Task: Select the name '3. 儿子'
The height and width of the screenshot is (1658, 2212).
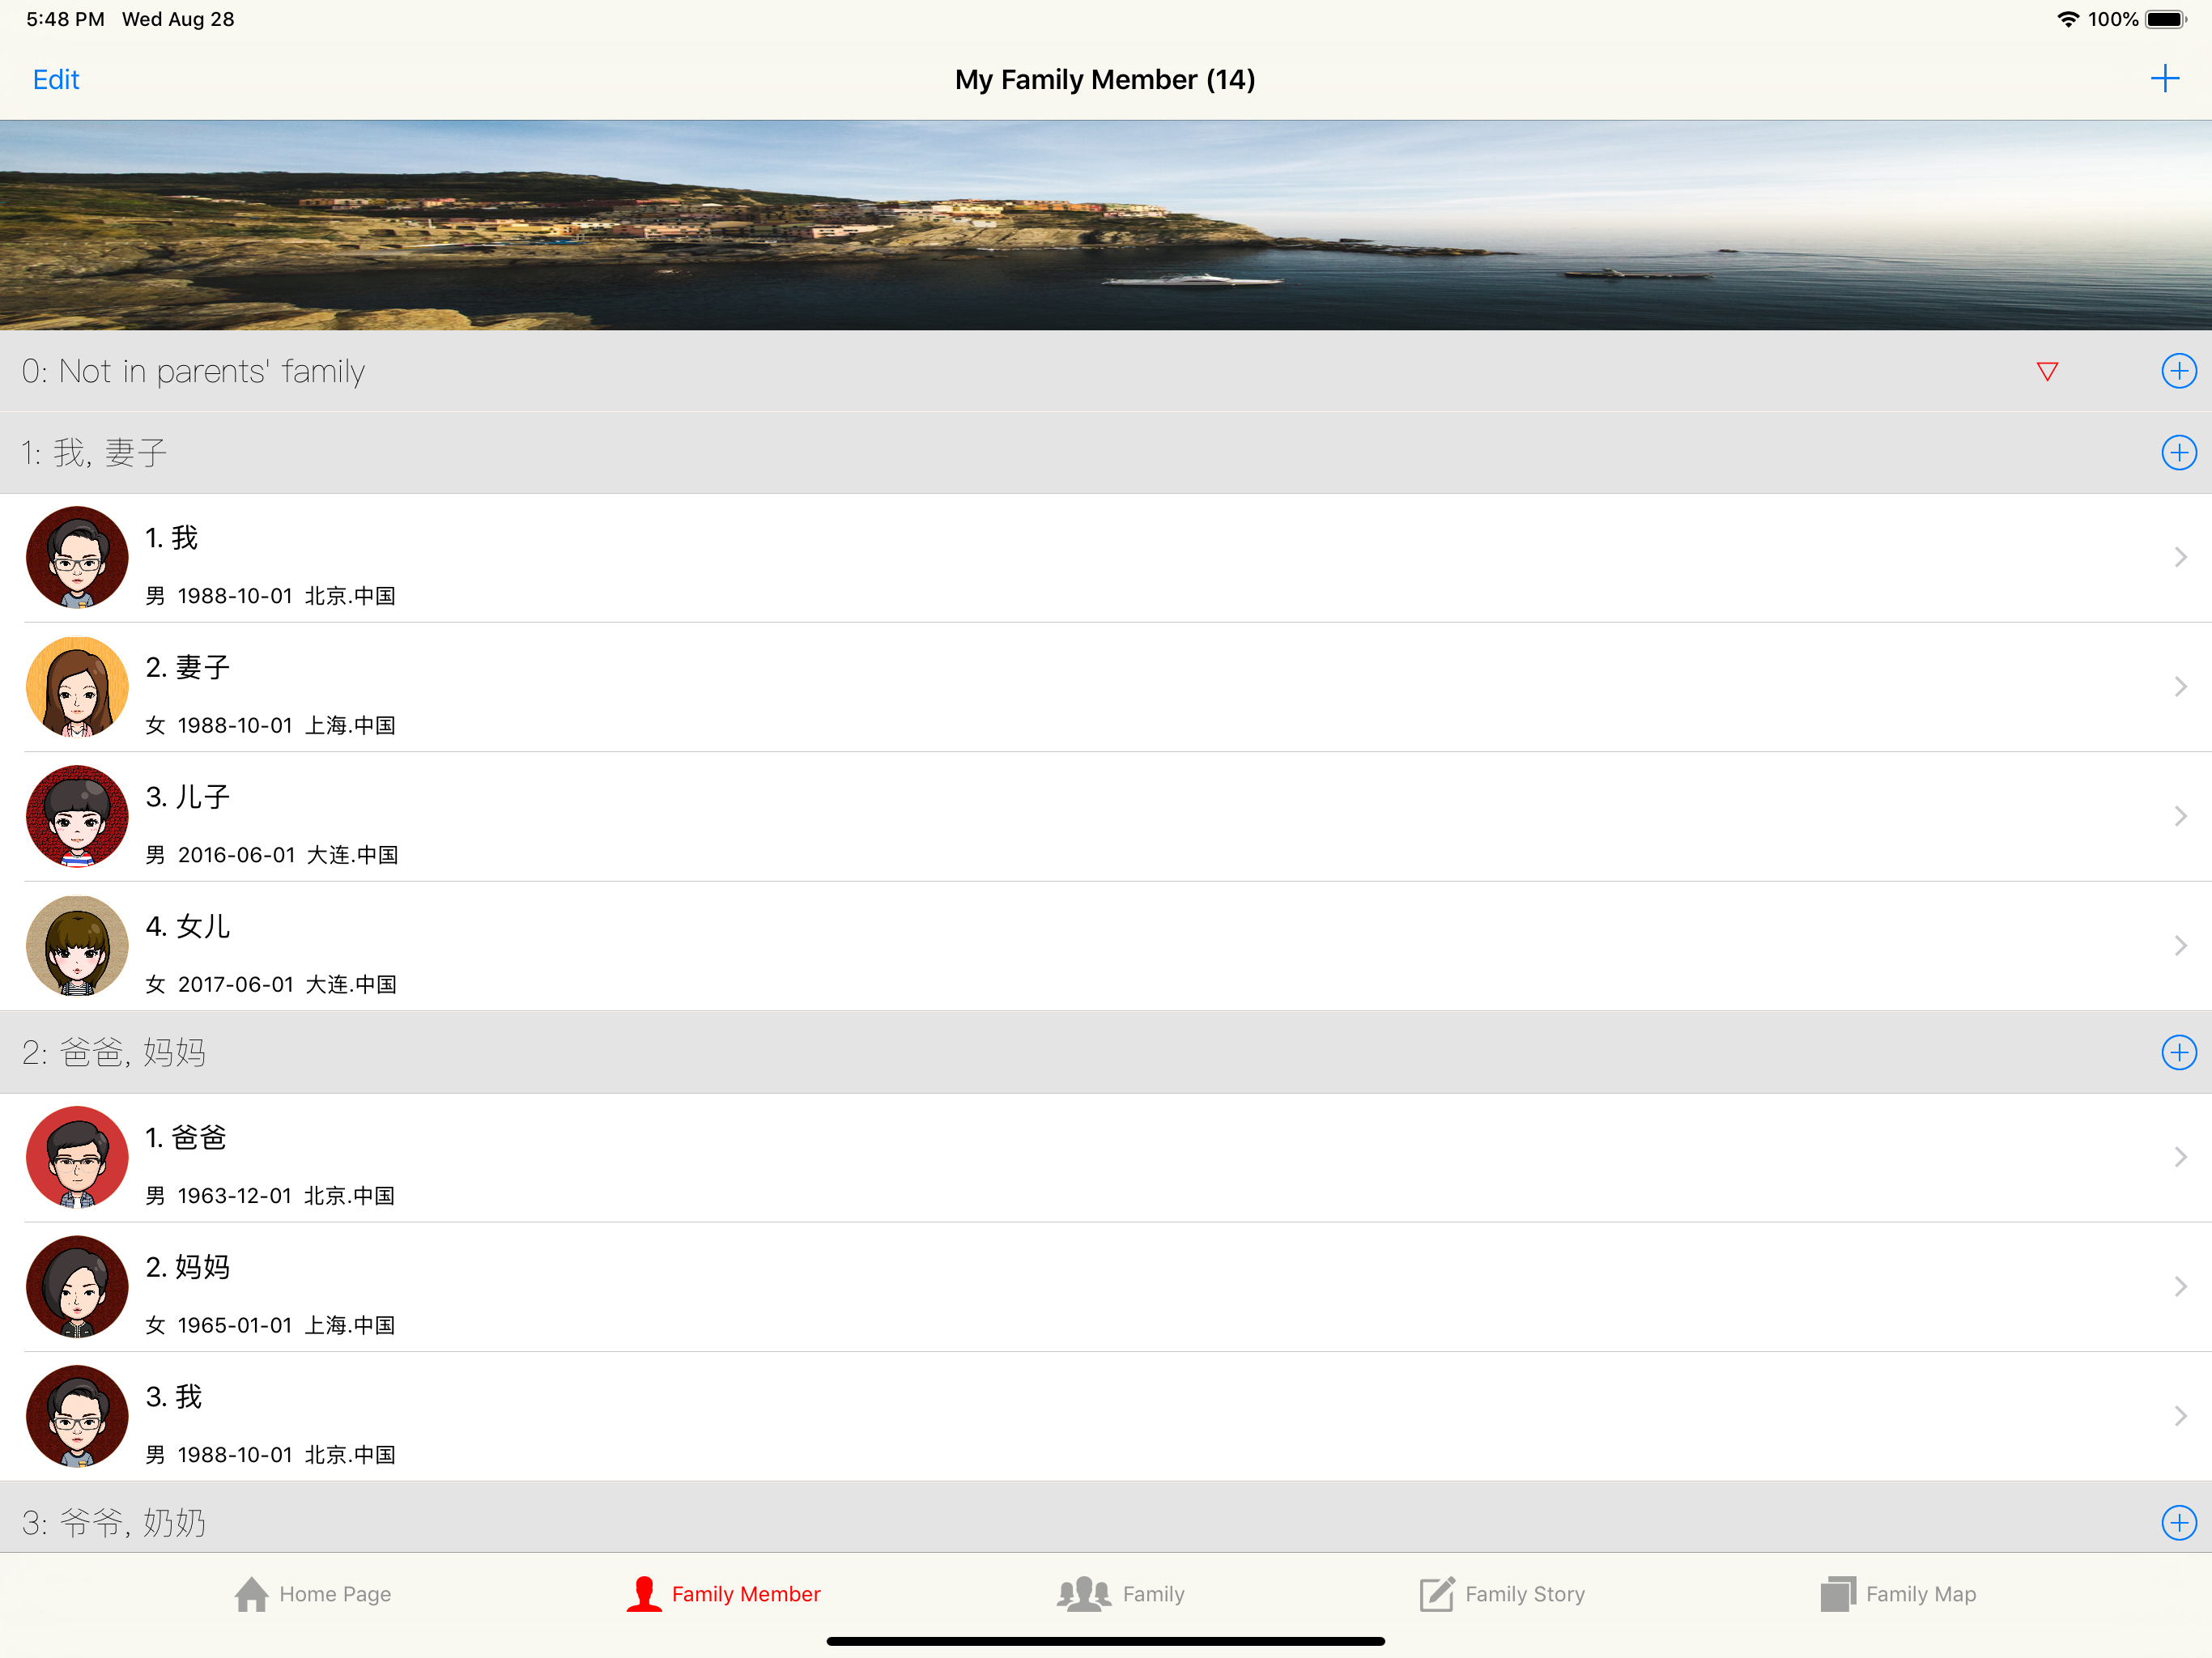Action: 188,797
